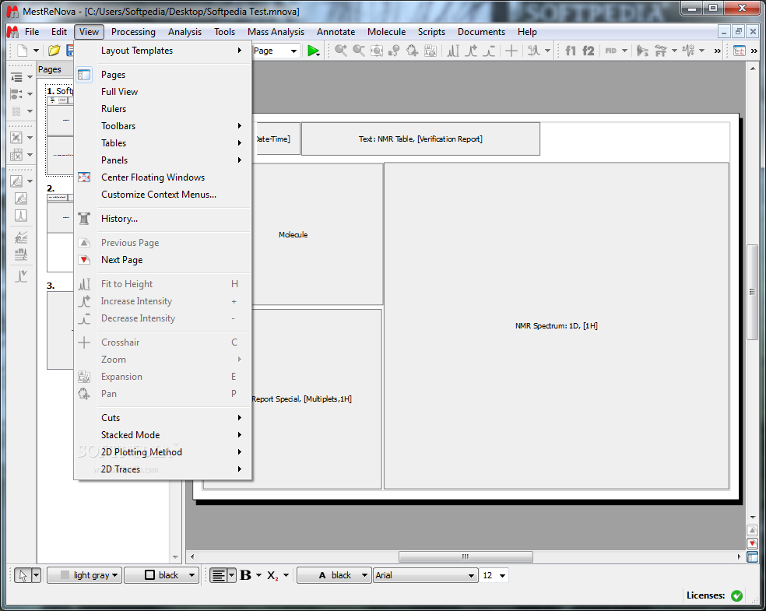Click the f1 trace toolbar button
The height and width of the screenshot is (611, 766).
[570, 51]
